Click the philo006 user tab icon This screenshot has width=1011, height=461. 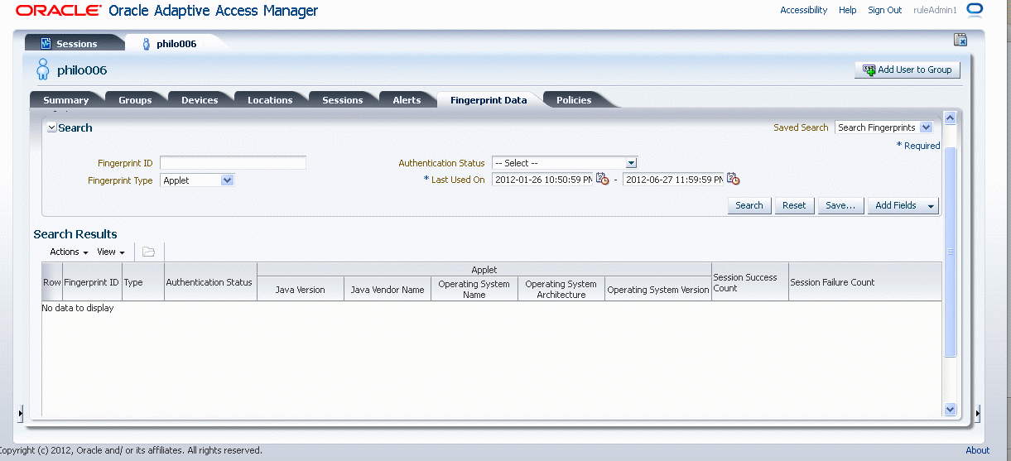147,43
